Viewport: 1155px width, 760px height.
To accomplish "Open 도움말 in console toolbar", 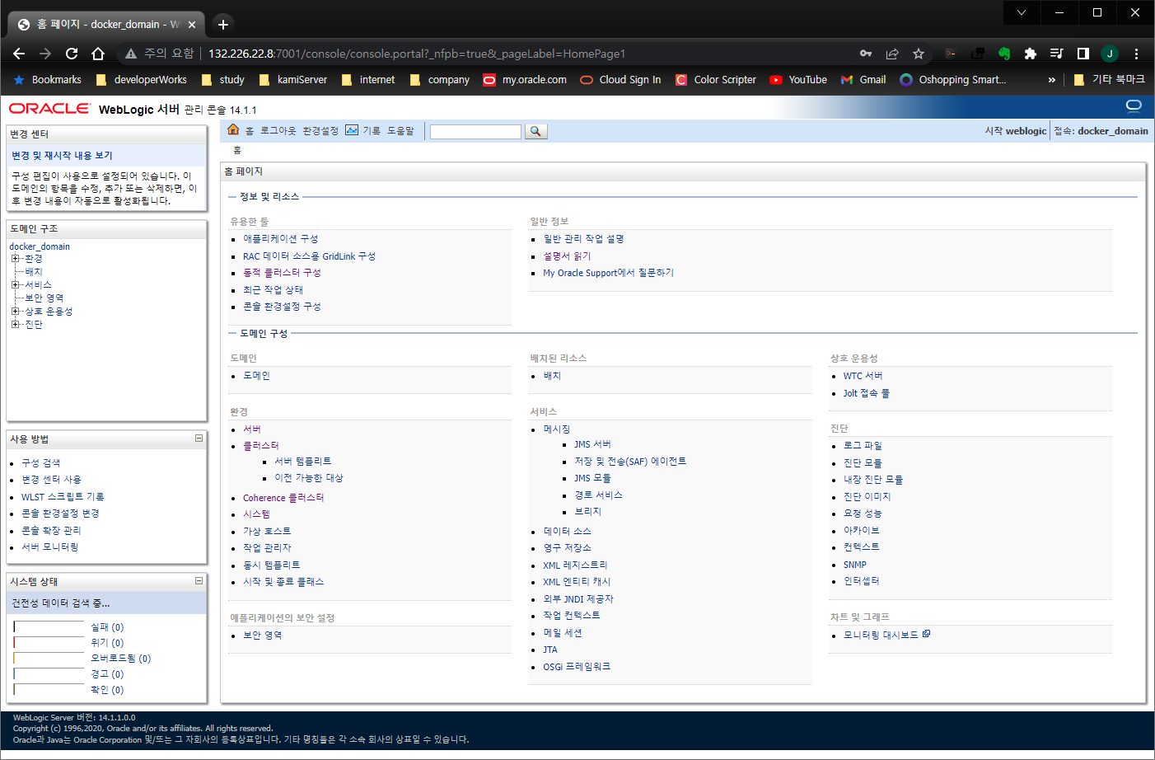I will [400, 131].
